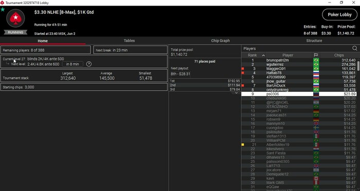Select player robsen9 row

click(299, 119)
